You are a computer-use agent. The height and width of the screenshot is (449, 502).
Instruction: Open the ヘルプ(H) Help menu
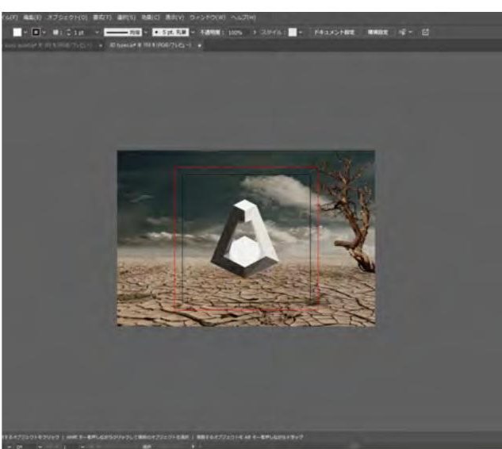click(x=243, y=17)
